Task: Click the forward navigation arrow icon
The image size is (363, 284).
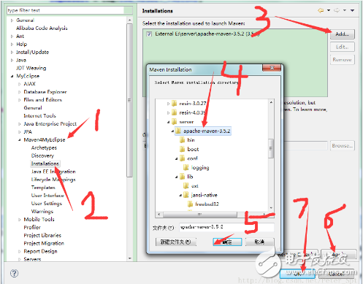Action: (337, 10)
